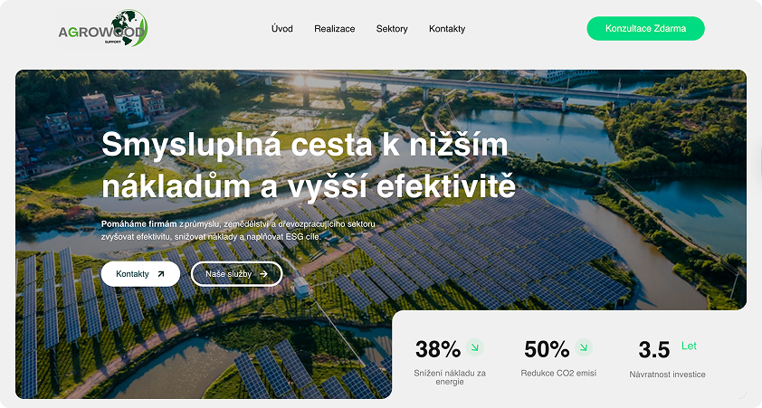This screenshot has width=762, height=408.
Task: Click the 38% statistic number
Action: tap(438, 349)
